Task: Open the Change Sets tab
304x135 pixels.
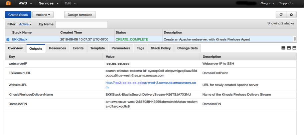Action: click(187, 48)
